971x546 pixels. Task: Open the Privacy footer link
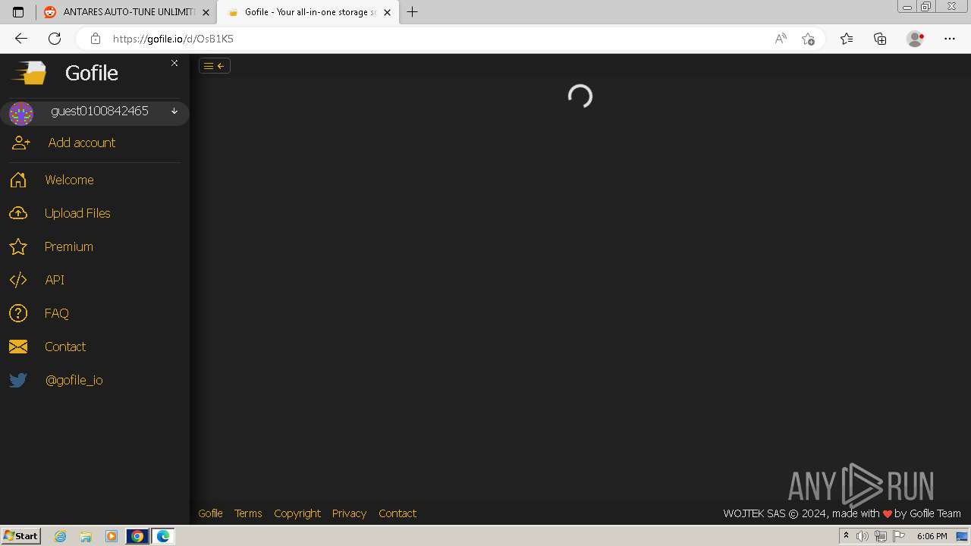(x=349, y=513)
